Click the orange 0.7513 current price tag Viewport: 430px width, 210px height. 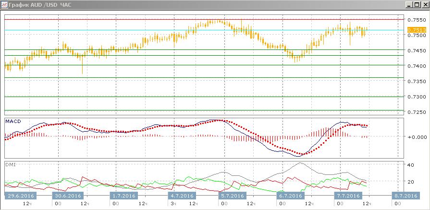[x=415, y=30]
